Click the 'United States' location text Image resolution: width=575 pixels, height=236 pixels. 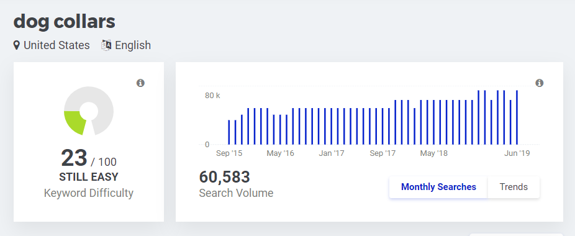click(x=57, y=45)
